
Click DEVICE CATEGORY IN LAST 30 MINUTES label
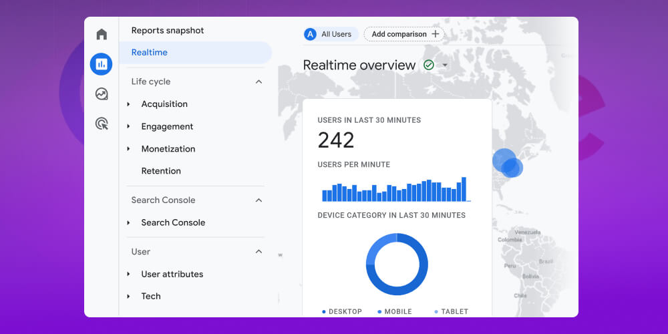coord(391,215)
